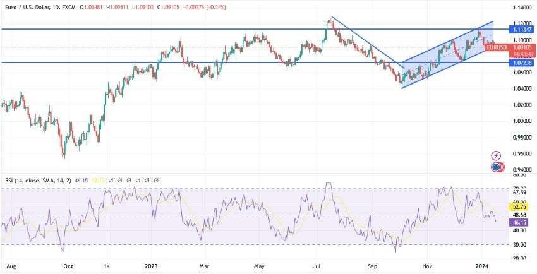
Task: Click the Nov label on the time axis
Action: click(427, 265)
